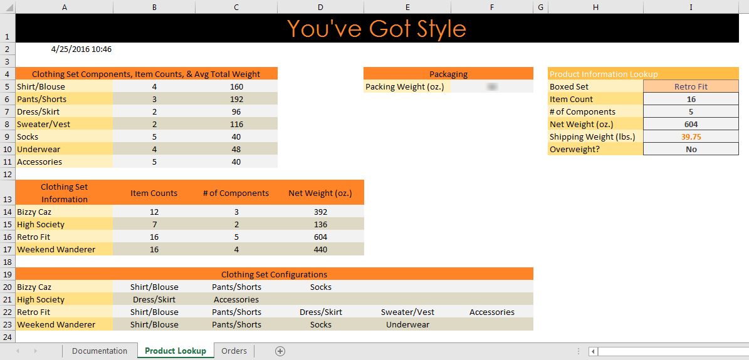This screenshot has width=749, height=360.
Task: Select the Shipping Weight value 39.75
Action: coord(691,137)
